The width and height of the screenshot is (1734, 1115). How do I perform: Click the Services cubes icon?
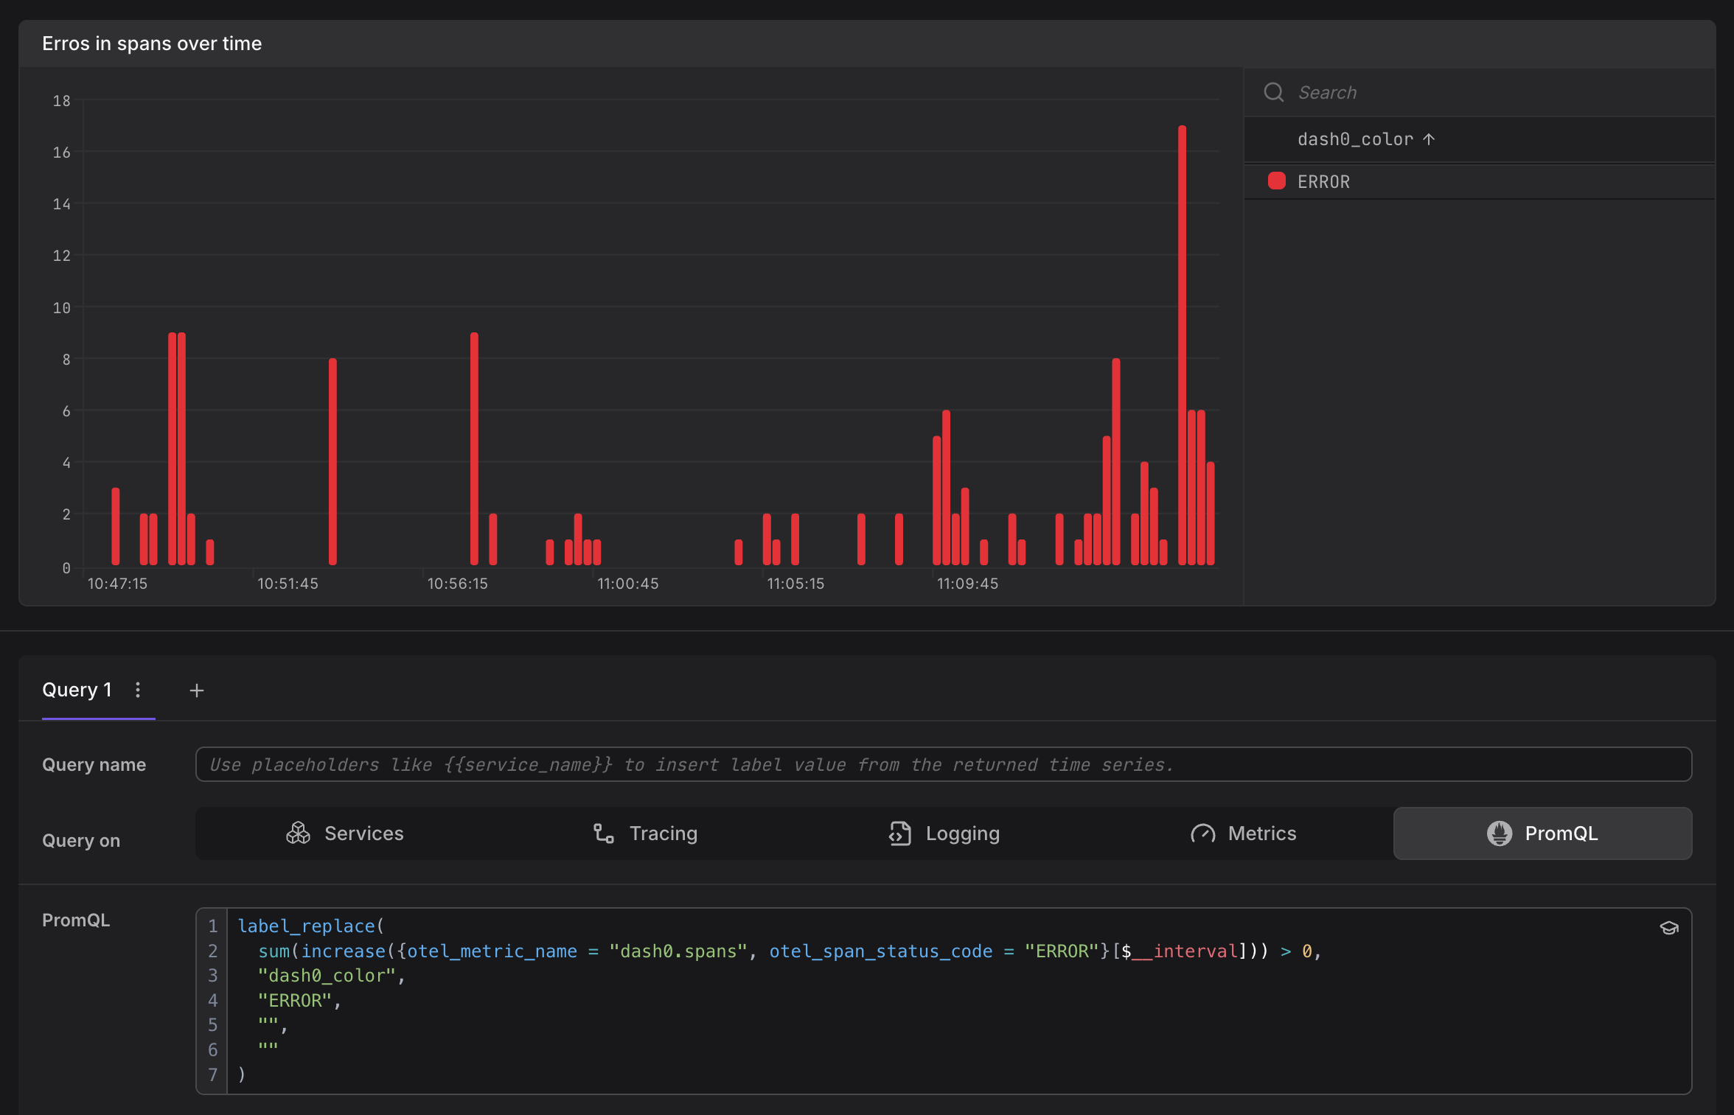click(x=298, y=833)
